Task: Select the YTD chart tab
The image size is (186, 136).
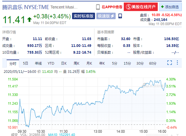Action: point(51,63)
